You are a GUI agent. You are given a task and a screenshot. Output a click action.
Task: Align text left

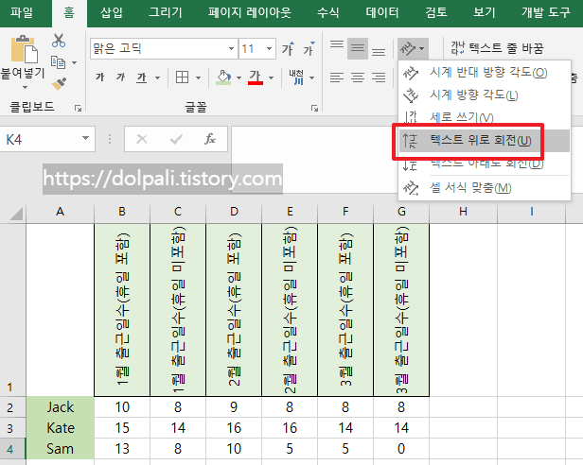(337, 77)
